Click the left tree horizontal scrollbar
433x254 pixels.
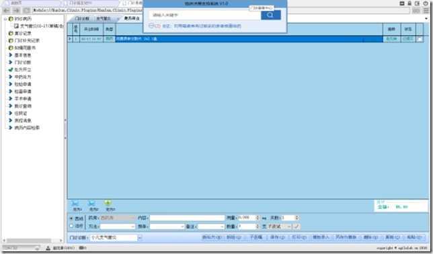[32, 241]
